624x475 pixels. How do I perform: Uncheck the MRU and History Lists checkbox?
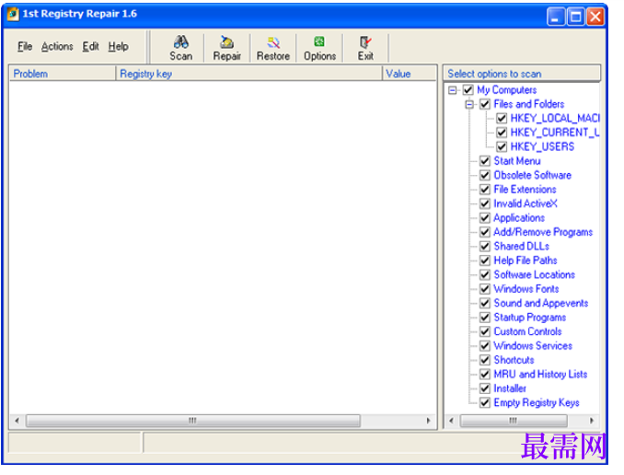pyautogui.click(x=485, y=375)
